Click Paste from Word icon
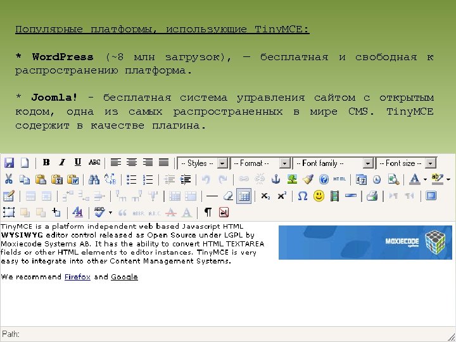The image size is (456, 342). 73,179
